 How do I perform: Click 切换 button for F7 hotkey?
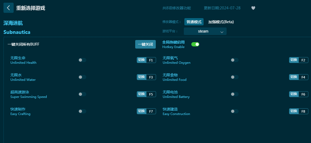[141, 111]
